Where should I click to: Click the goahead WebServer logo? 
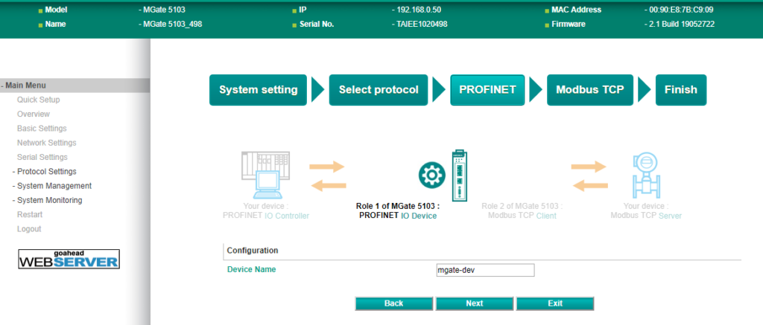(69, 259)
